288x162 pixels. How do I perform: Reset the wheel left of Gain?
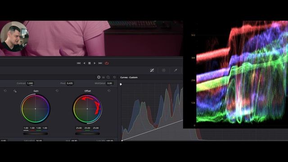[5, 91]
